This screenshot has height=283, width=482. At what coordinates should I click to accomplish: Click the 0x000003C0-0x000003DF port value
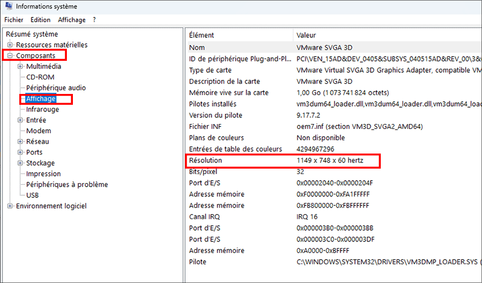pos(336,240)
